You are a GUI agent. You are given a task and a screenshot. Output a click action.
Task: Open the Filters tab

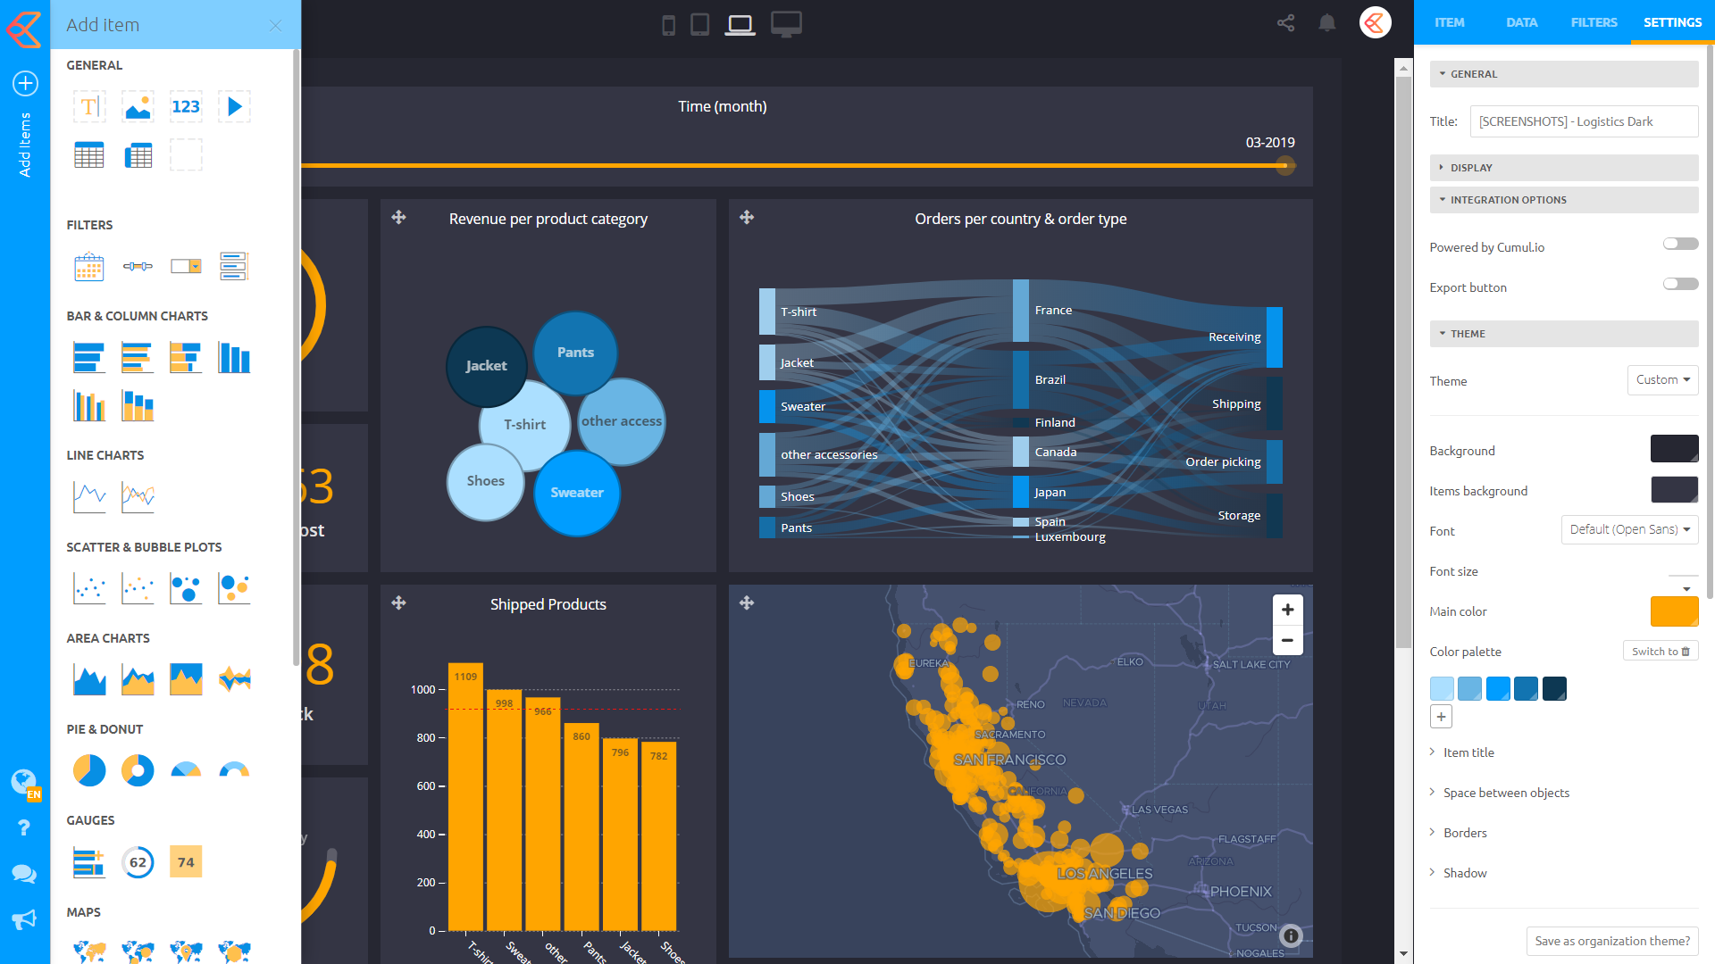(x=1594, y=22)
